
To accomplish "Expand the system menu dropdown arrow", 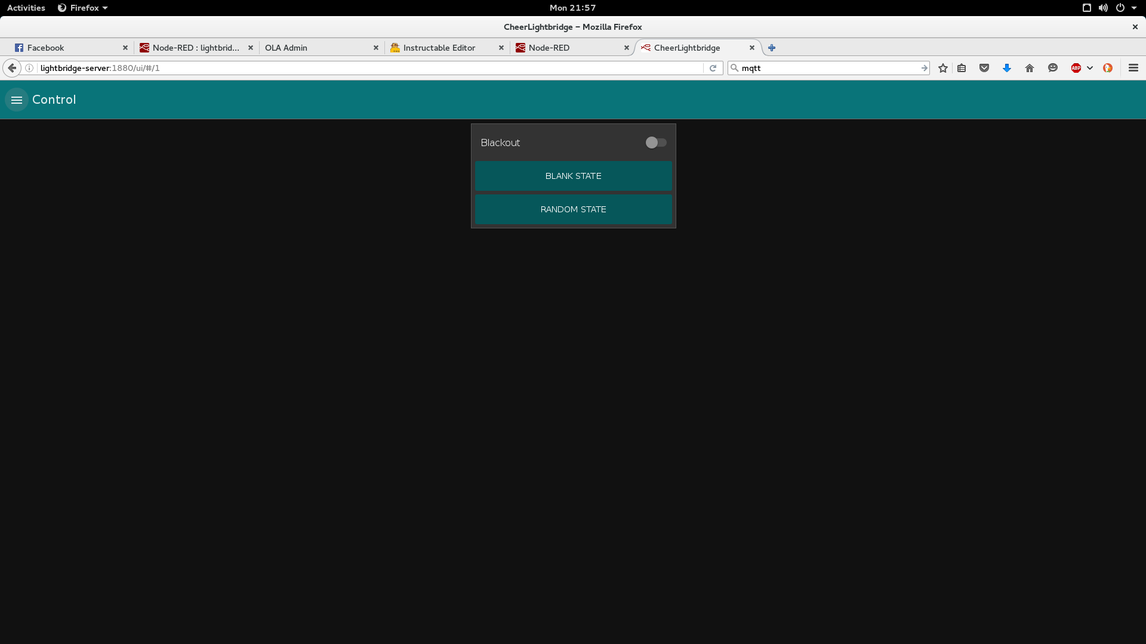I will [1133, 8].
